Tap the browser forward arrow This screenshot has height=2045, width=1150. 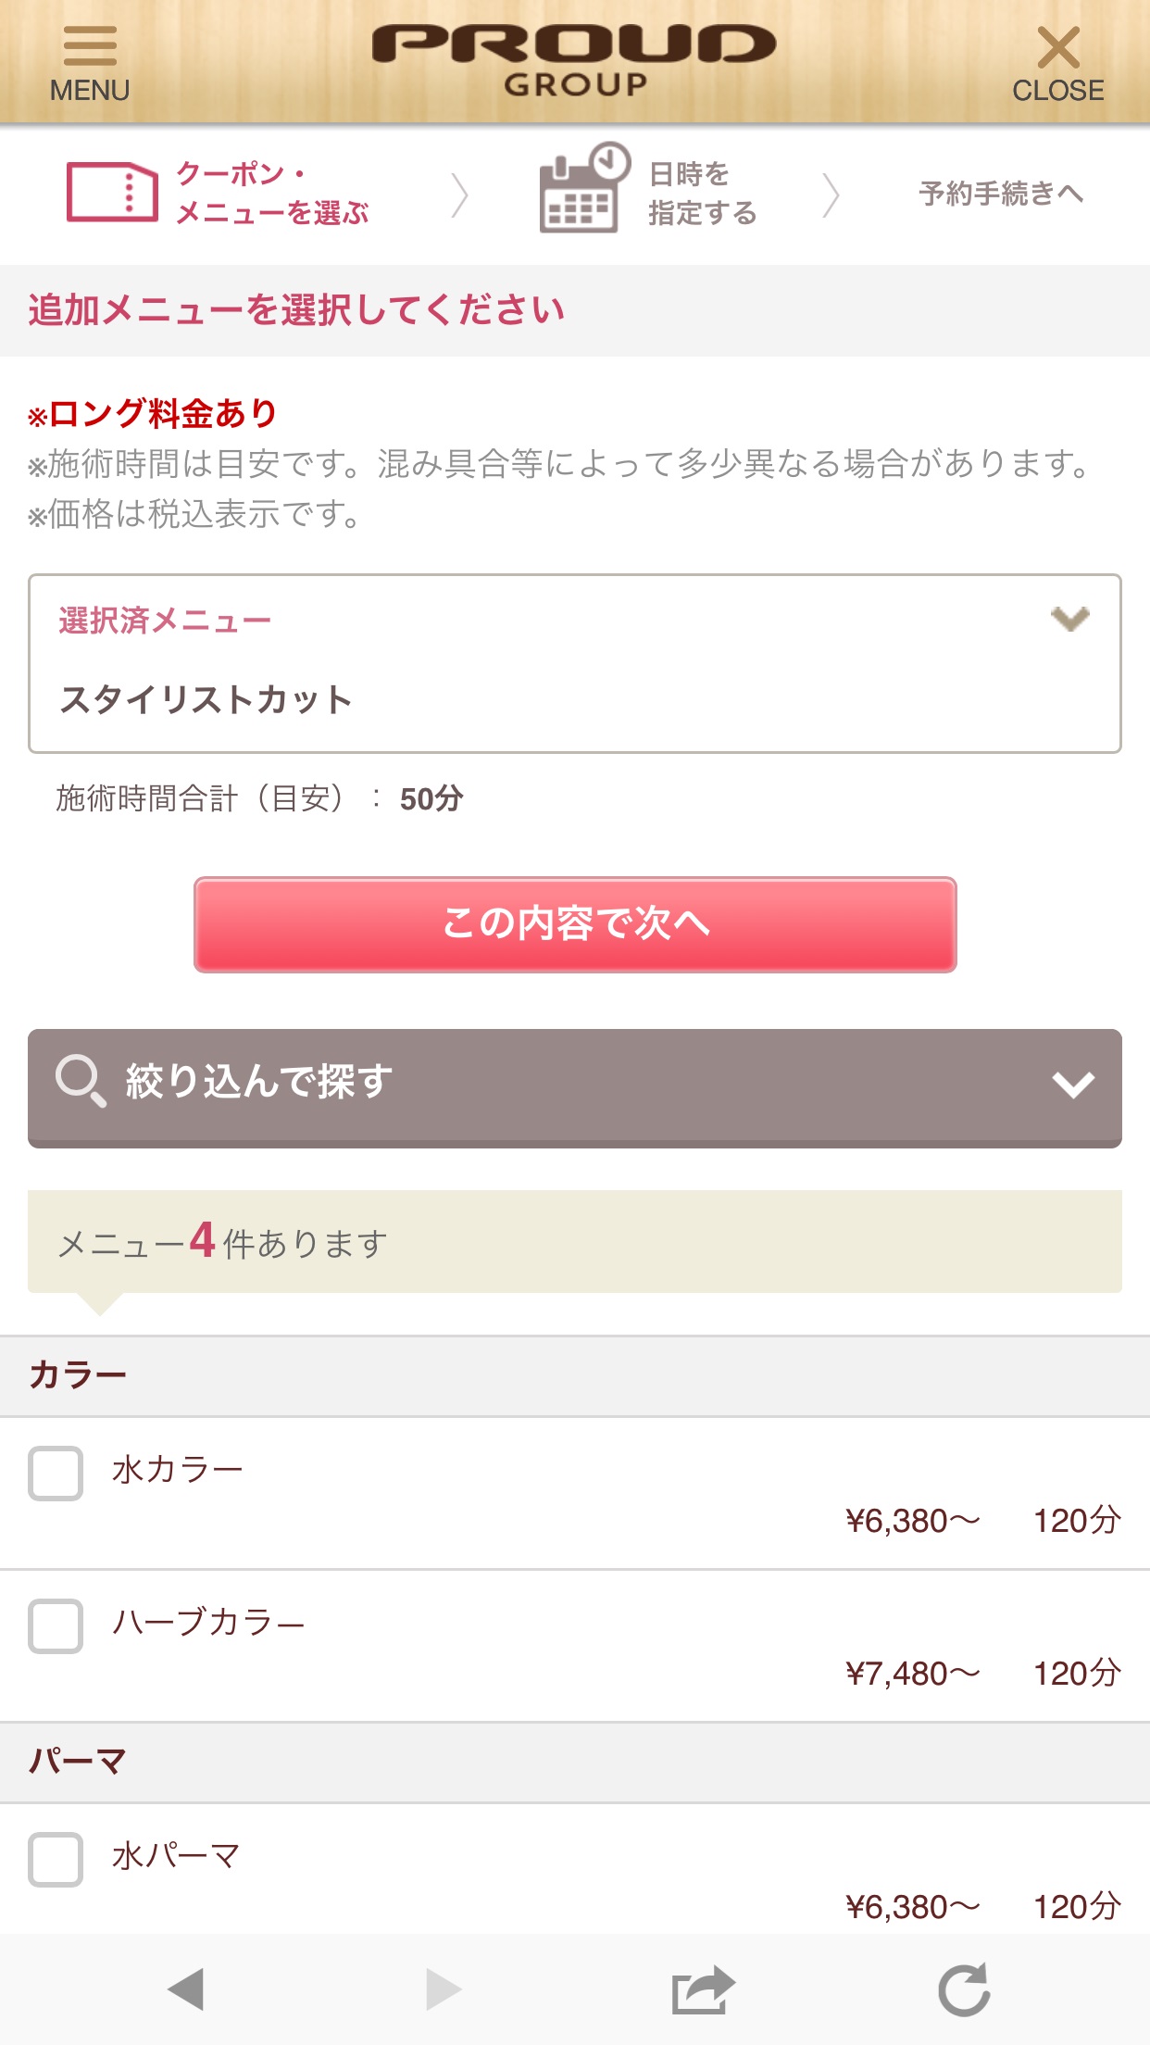tap(443, 1989)
